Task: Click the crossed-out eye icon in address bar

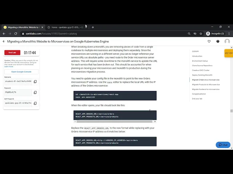Action: 195,34
